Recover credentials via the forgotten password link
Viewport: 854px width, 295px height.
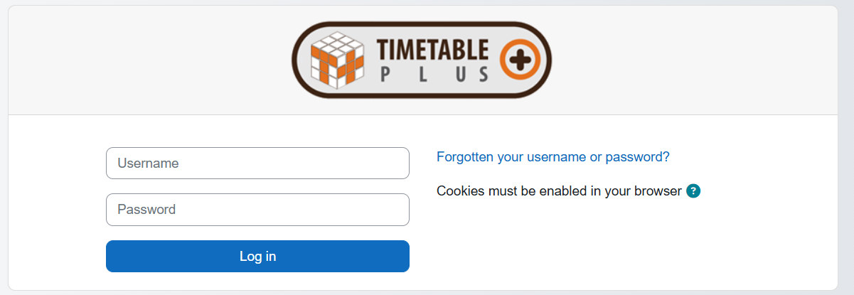553,157
